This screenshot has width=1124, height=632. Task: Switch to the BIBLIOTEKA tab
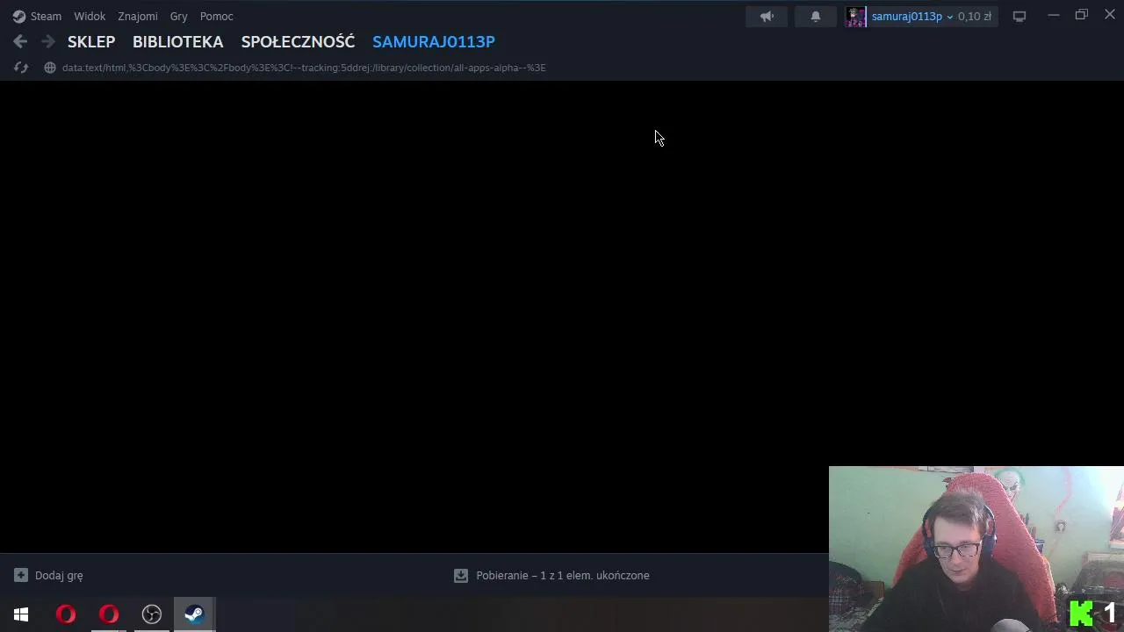pos(178,41)
